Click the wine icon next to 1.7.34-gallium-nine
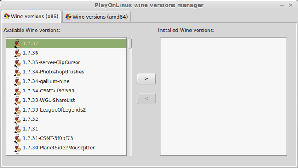 click(x=17, y=81)
